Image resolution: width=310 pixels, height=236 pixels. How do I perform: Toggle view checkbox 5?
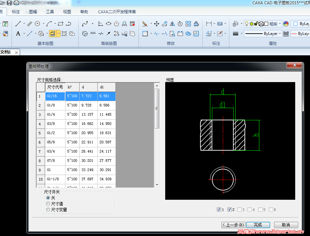click(x=260, y=210)
